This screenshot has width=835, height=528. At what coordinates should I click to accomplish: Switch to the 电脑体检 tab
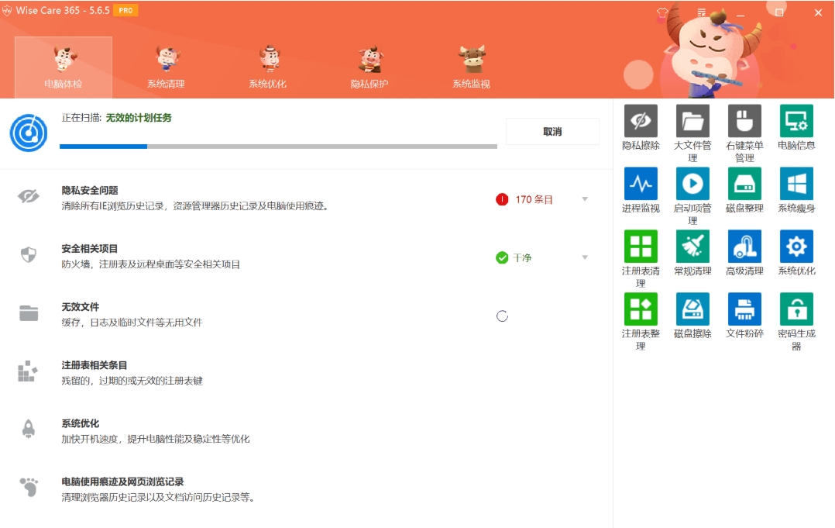point(64,67)
